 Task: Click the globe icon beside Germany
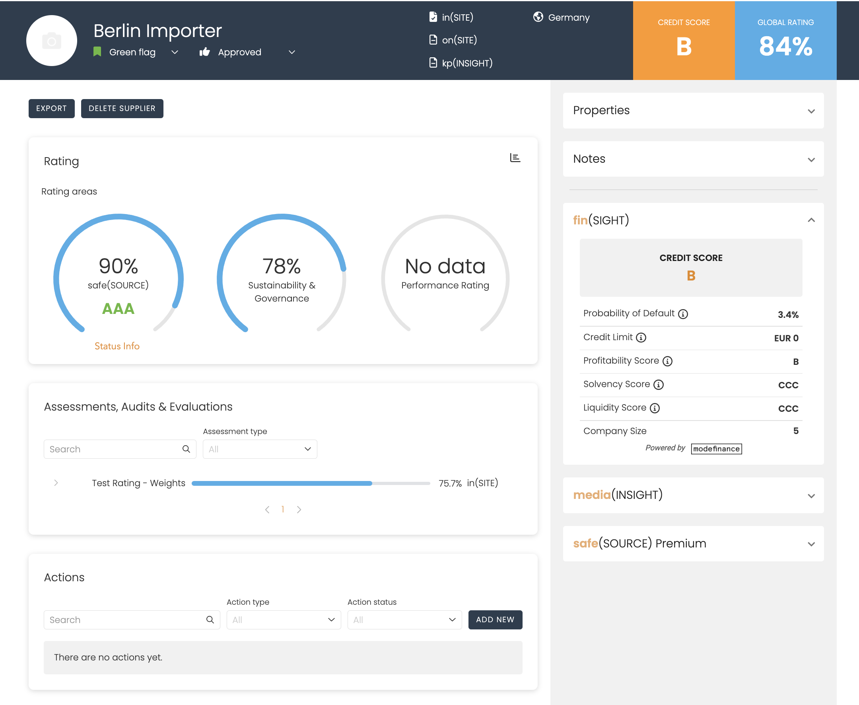[x=538, y=17]
